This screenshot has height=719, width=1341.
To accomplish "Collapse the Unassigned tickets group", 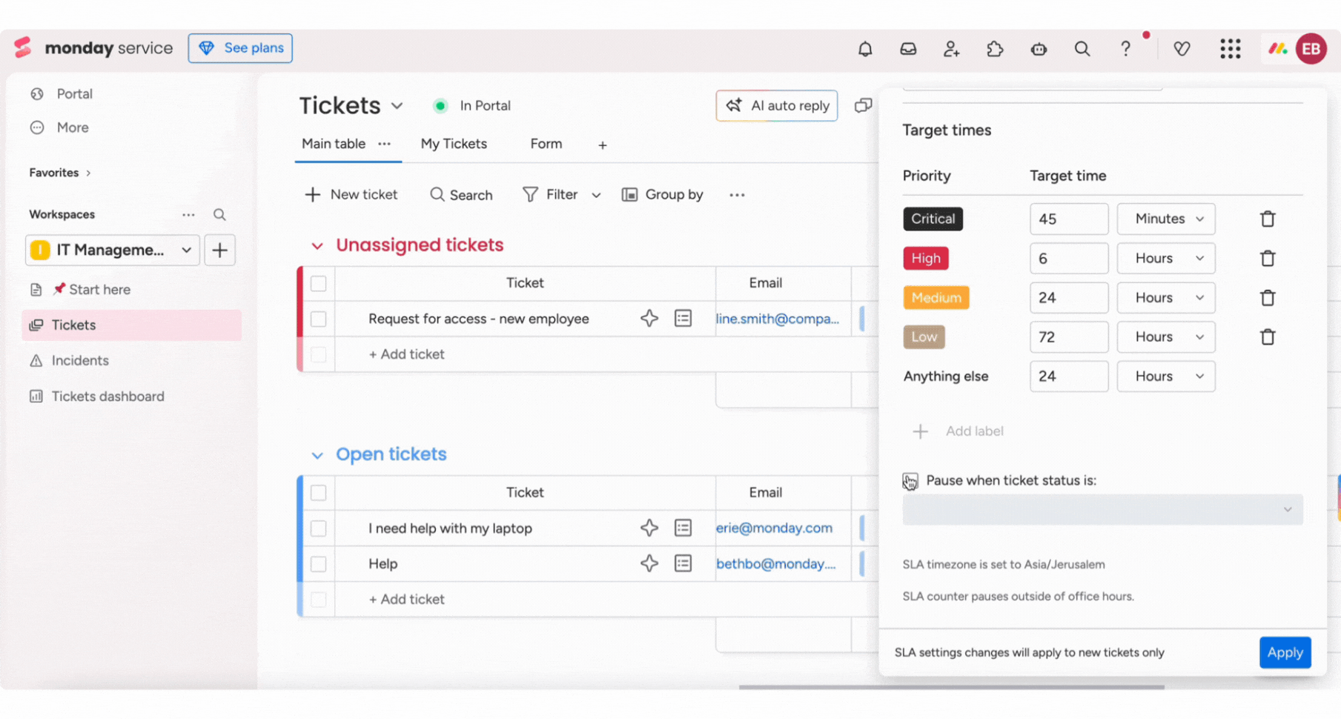I will coord(317,245).
